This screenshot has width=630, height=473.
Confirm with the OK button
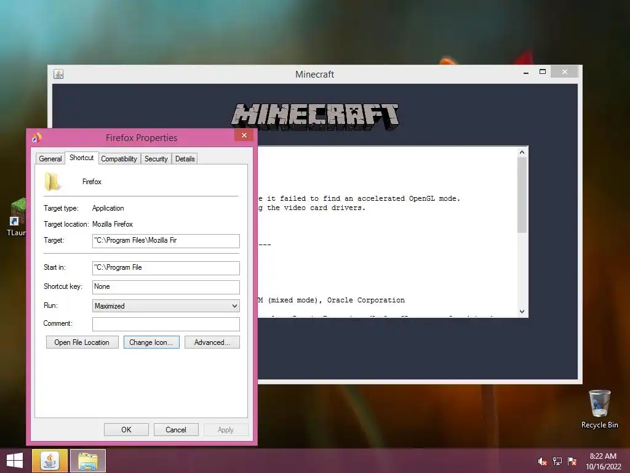pos(126,429)
